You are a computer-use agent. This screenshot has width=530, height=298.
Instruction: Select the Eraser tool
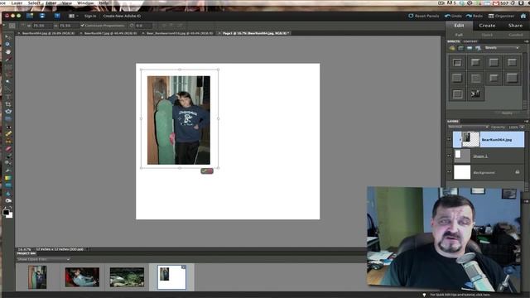pos(7,149)
